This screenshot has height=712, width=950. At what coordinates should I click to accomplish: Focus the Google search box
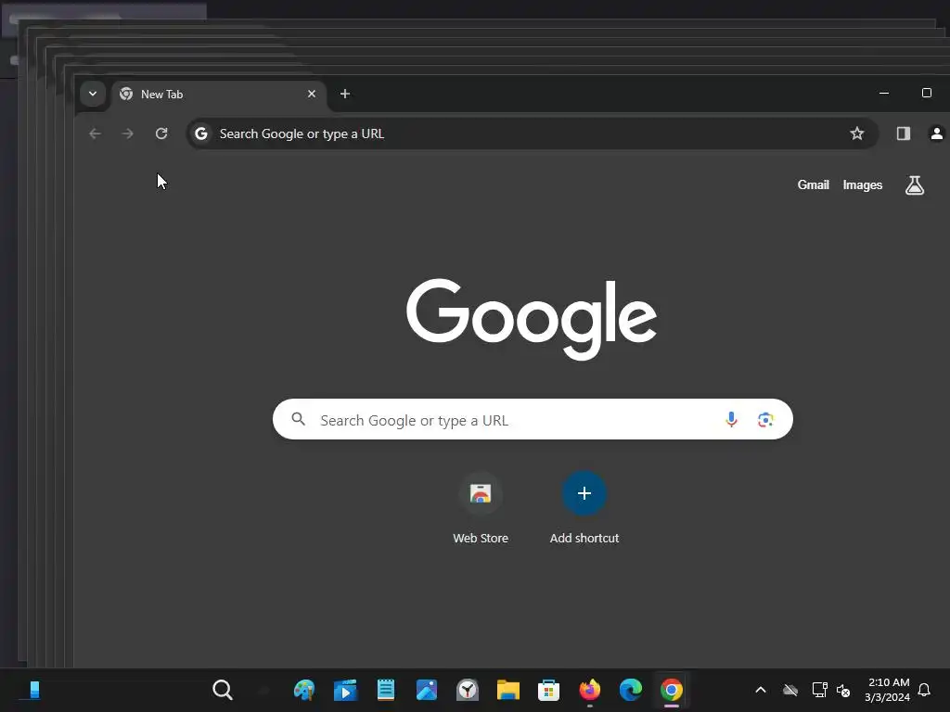pyautogui.click(x=533, y=420)
